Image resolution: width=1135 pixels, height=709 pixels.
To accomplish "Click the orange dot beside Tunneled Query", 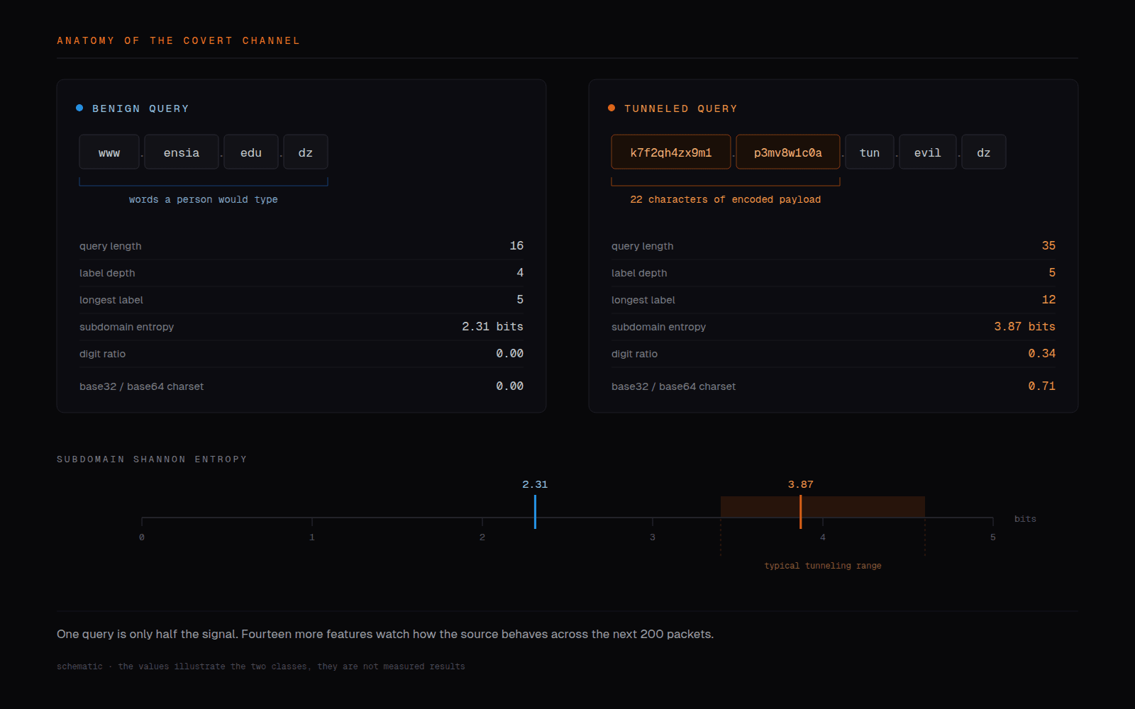I will click(x=611, y=108).
